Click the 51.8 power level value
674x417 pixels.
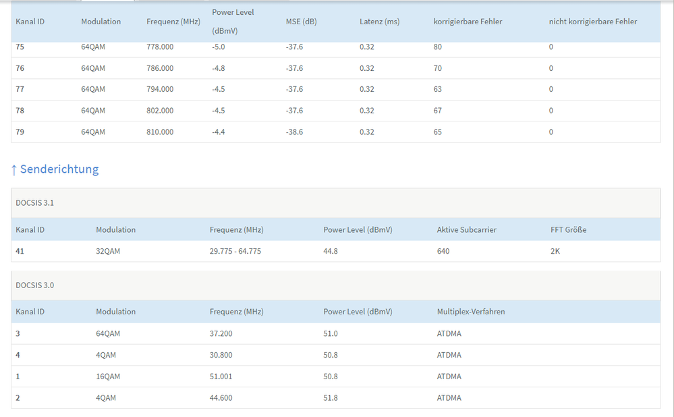(x=331, y=398)
